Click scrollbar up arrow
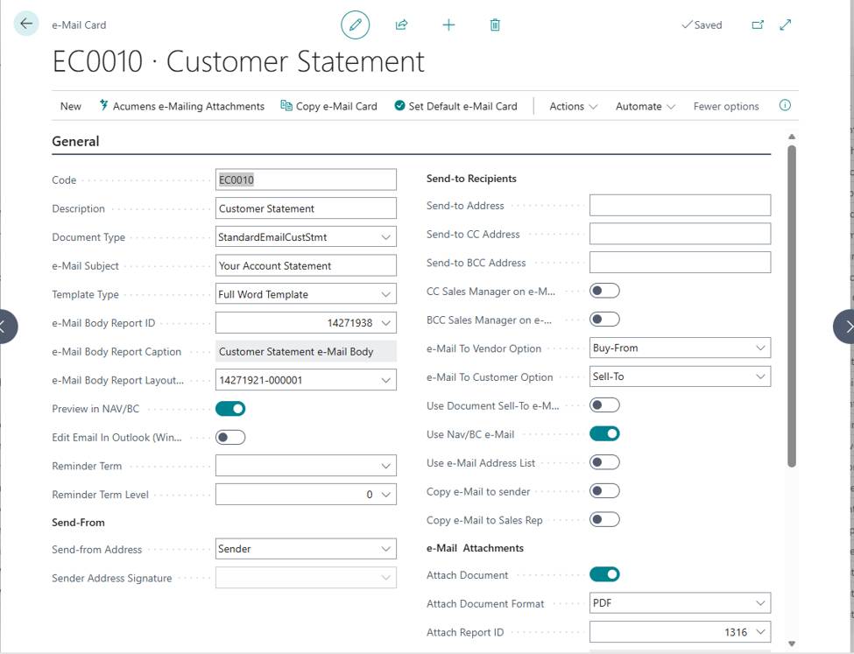The width and height of the screenshot is (854, 654). click(x=792, y=137)
